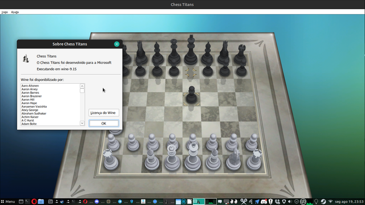Select Adam Bolte in the list
Screen dimensions: 365x205
(29, 124)
